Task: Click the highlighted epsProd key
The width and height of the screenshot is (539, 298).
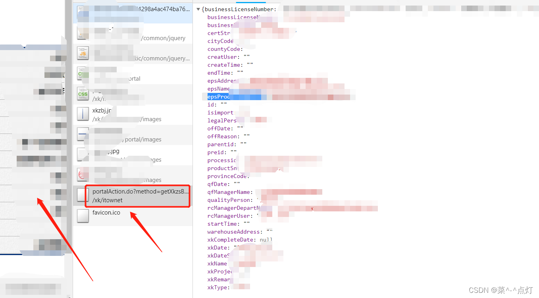Action: 219,97
